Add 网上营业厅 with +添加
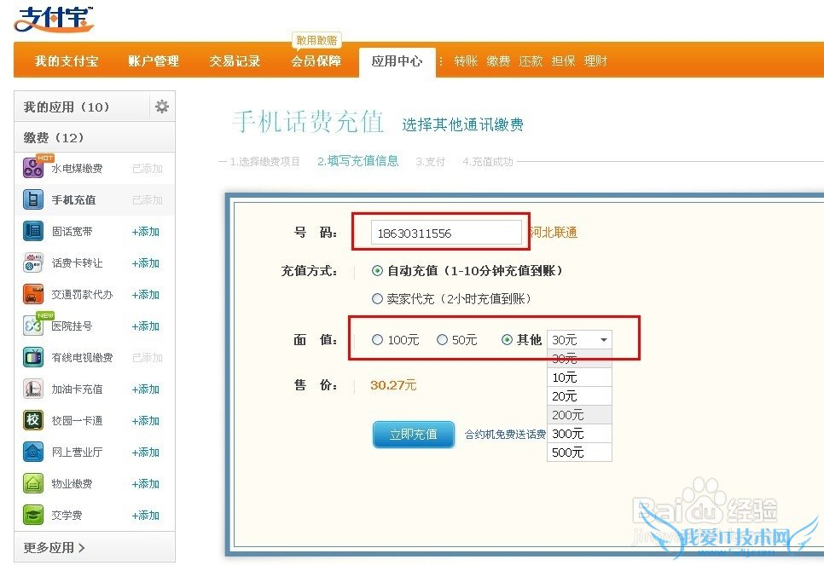This screenshot has width=824, height=565. coord(146,453)
